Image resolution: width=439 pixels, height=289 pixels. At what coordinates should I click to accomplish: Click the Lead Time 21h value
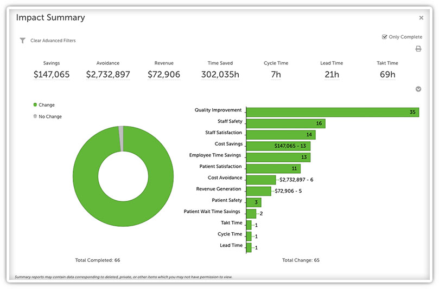332,75
